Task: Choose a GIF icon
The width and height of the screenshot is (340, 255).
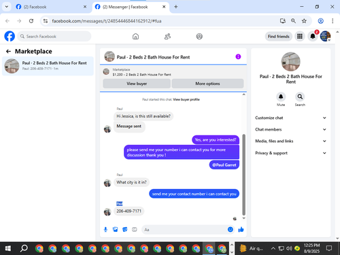Action: (x=135, y=230)
